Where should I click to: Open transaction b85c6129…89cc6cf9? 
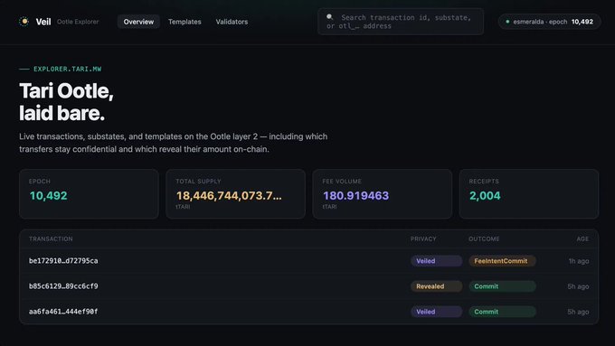(x=63, y=286)
